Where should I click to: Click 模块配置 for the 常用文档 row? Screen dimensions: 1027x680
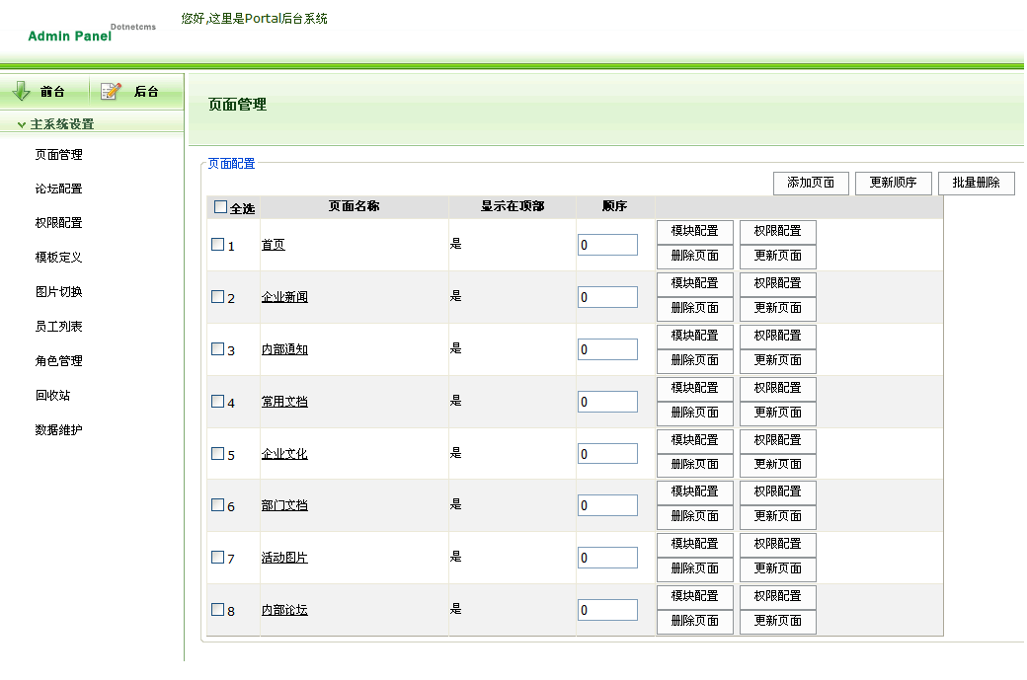point(695,389)
